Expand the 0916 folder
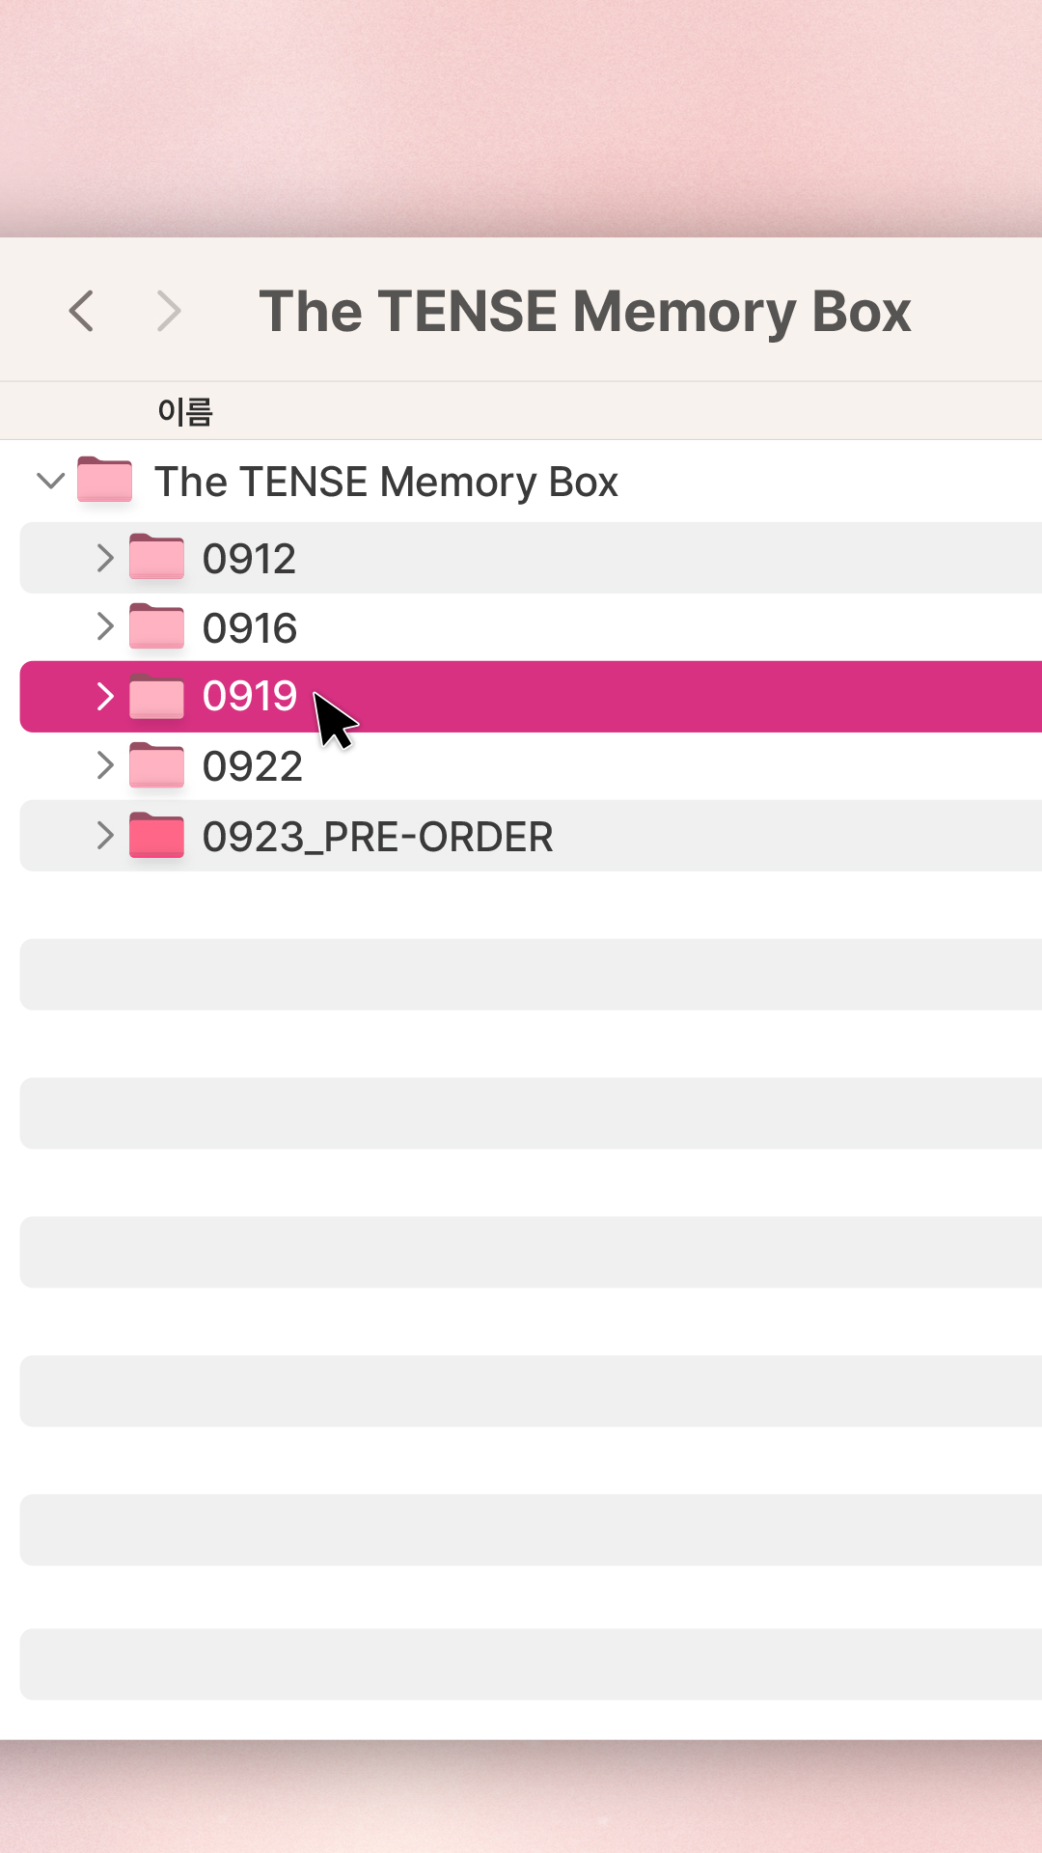The width and height of the screenshot is (1042, 1853). click(x=105, y=626)
